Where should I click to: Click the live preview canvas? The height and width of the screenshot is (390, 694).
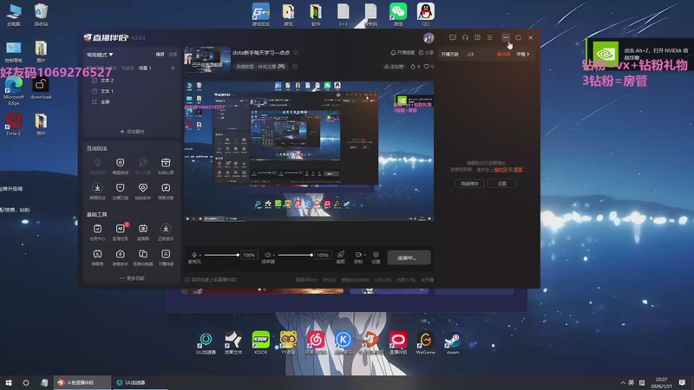(309, 150)
